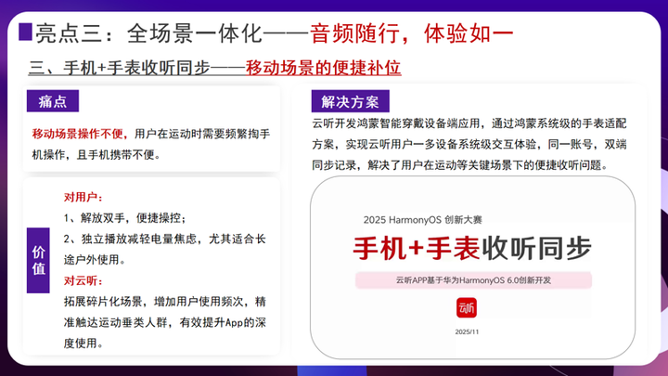
Task: Click the text 度使用。
Action: (x=83, y=344)
